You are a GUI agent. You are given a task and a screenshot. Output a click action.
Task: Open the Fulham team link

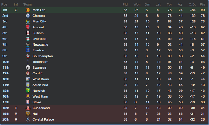tap(38, 33)
